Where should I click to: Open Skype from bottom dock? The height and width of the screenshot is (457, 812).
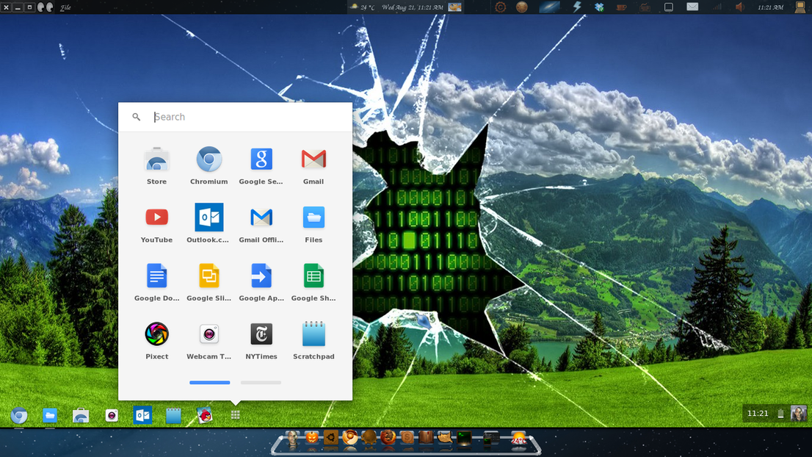[x=407, y=438]
